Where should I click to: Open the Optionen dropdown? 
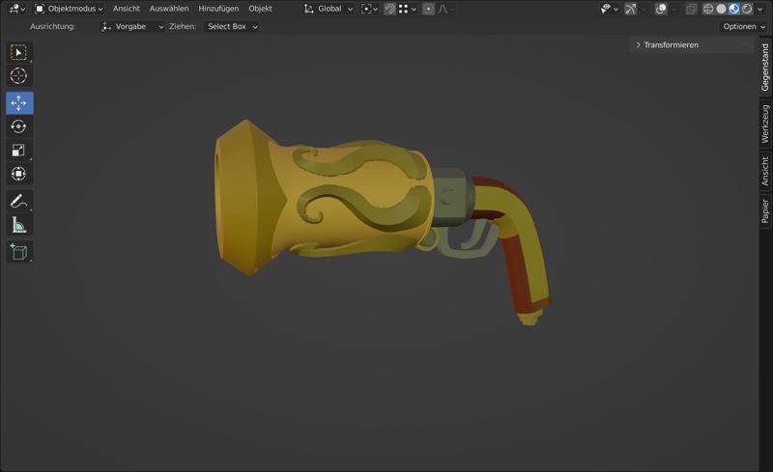click(743, 27)
